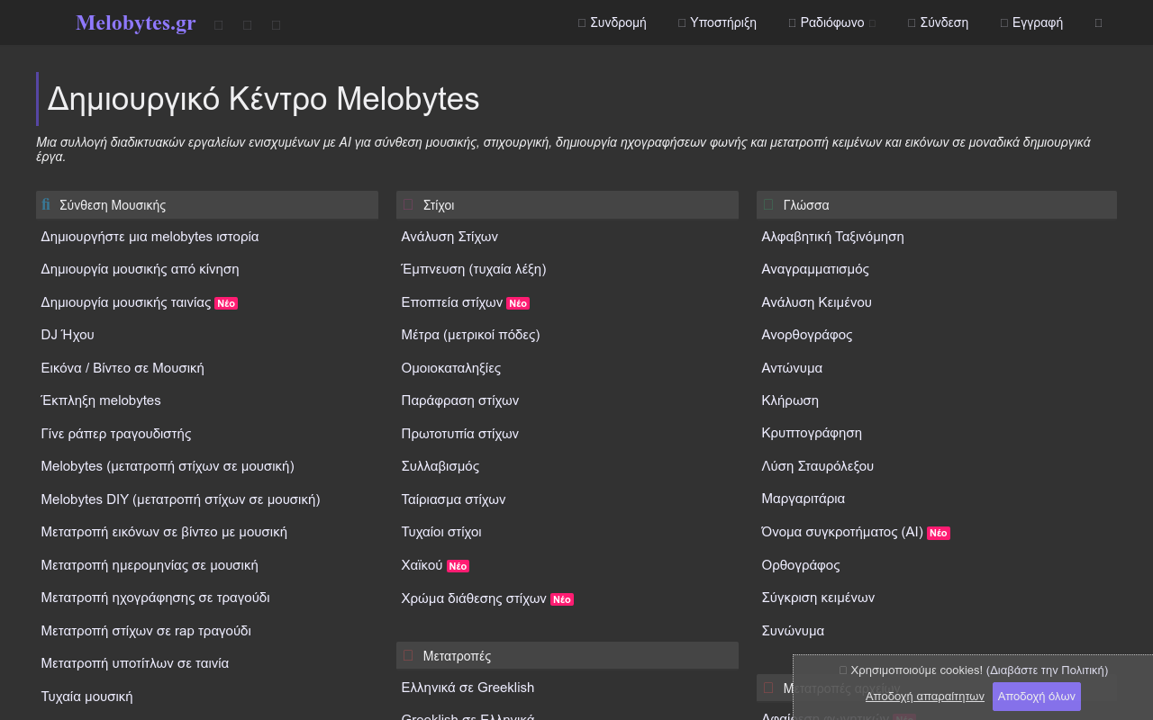1153x720 pixels.
Task: Open Μετατροπή στίχων σε rap τραγούδι
Action: pyautogui.click(x=146, y=631)
